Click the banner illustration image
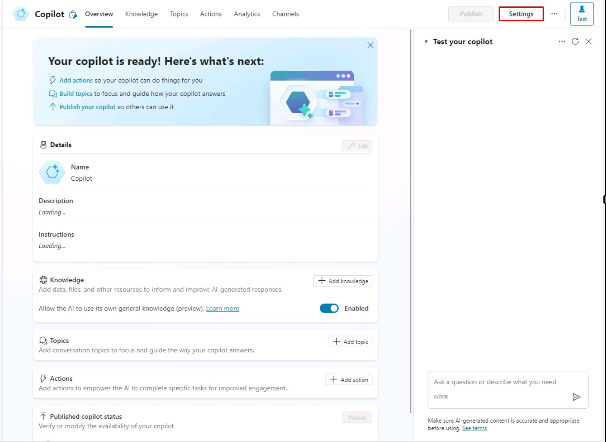This screenshot has width=606, height=442. click(x=316, y=98)
